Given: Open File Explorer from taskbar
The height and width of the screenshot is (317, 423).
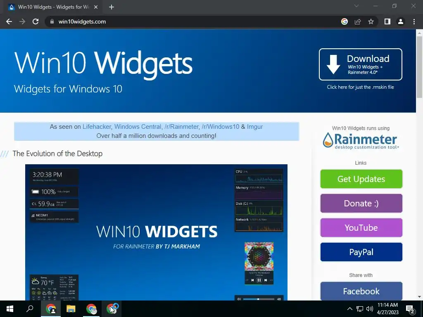Looking at the screenshot, I should pos(71,309).
